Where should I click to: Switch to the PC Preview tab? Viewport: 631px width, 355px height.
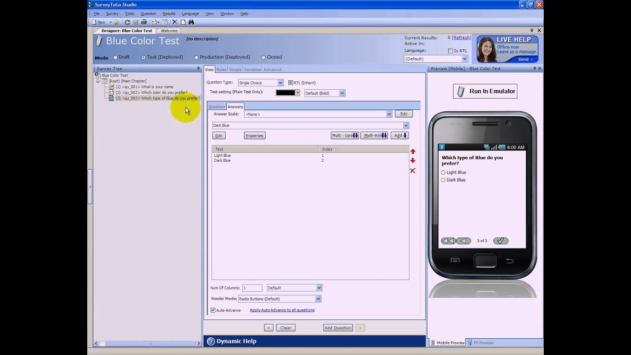click(x=481, y=343)
